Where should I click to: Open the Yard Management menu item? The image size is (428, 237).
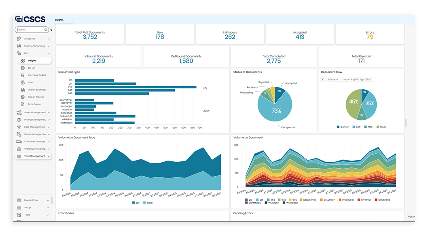click(x=34, y=156)
